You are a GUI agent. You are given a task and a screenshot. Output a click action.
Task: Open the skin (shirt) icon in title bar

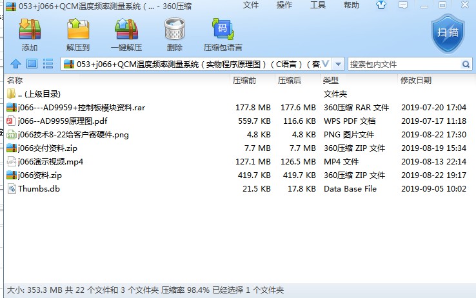(381, 5)
